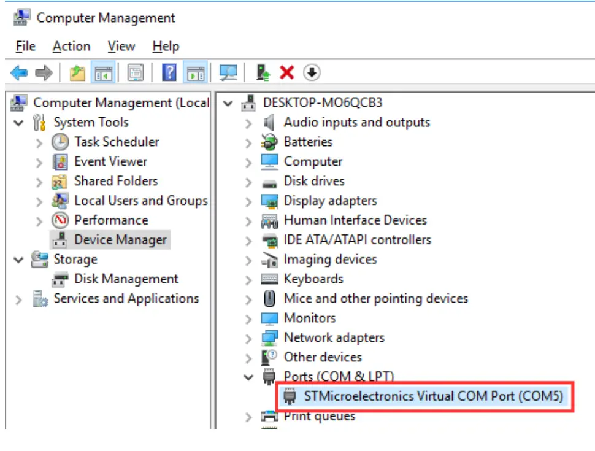Viewport: 595px width, 451px height.
Task: Expand the Event Viewer node
Action: [39, 163]
